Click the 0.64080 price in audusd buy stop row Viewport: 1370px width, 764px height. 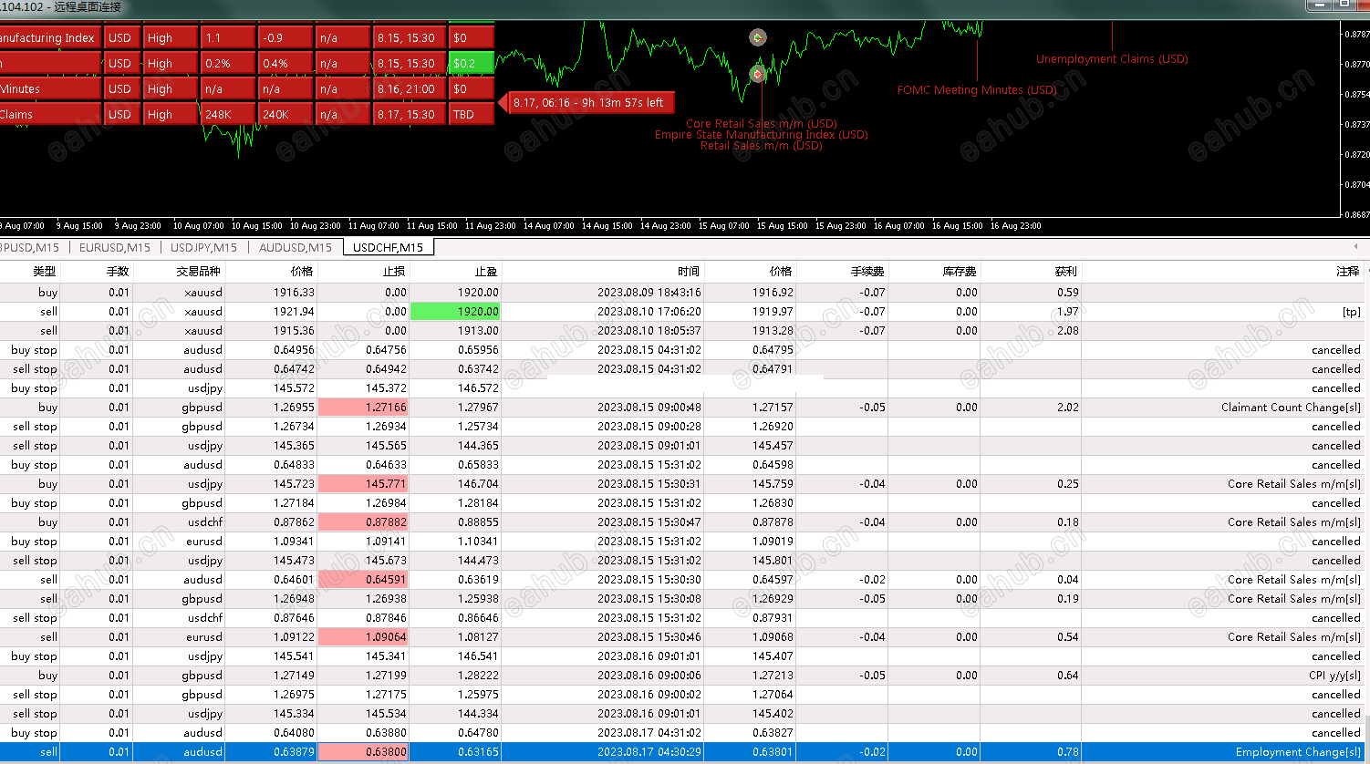(294, 732)
